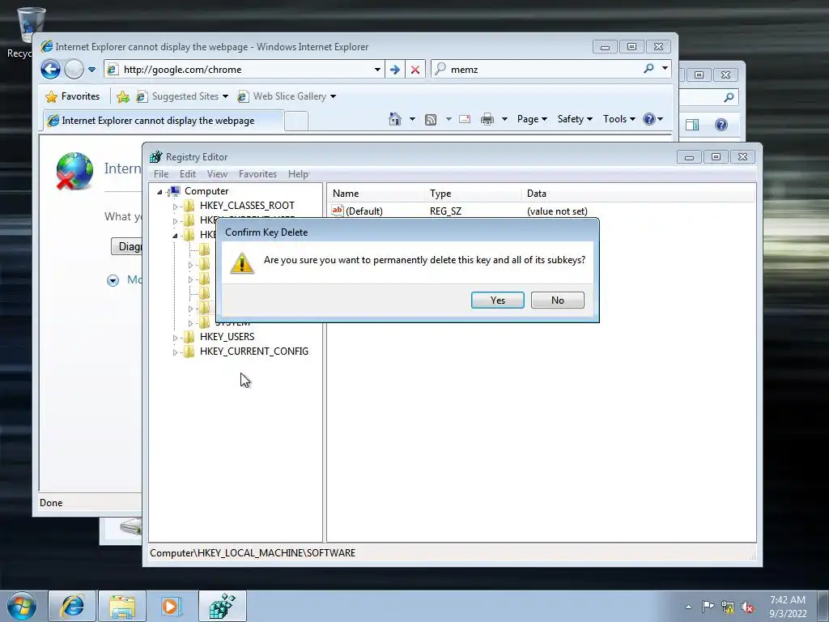Screen dimensions: 829x622
Task: Select the HKEY_CURRENT_CONFIG tree item
Action: click(253, 351)
